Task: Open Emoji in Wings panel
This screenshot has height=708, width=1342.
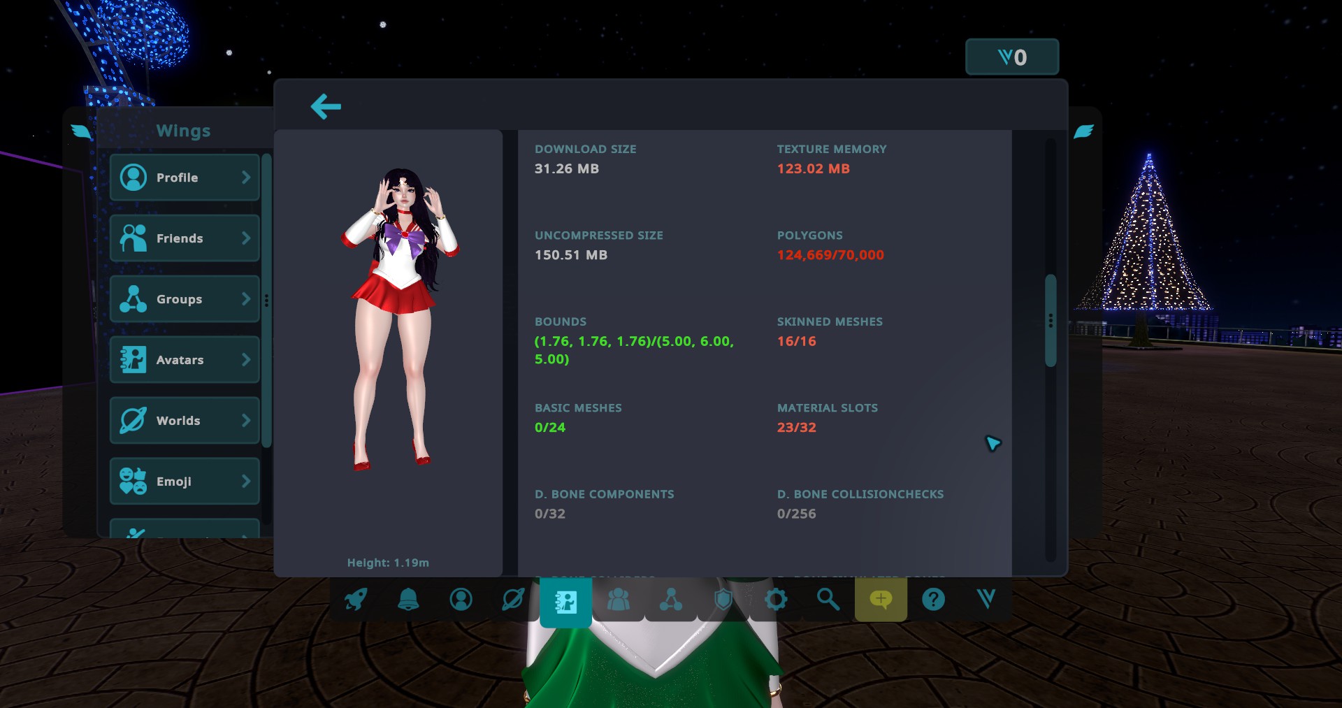Action: click(185, 482)
